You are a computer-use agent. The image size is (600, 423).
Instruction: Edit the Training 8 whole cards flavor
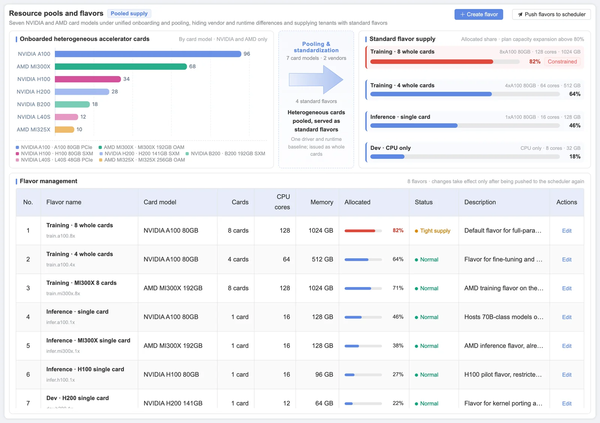pos(567,231)
